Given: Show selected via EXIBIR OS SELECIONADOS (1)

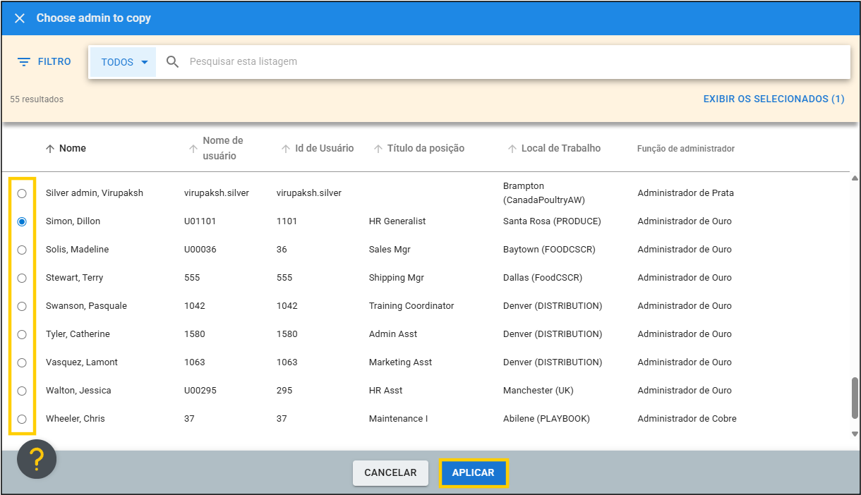Looking at the screenshot, I should click(x=773, y=99).
